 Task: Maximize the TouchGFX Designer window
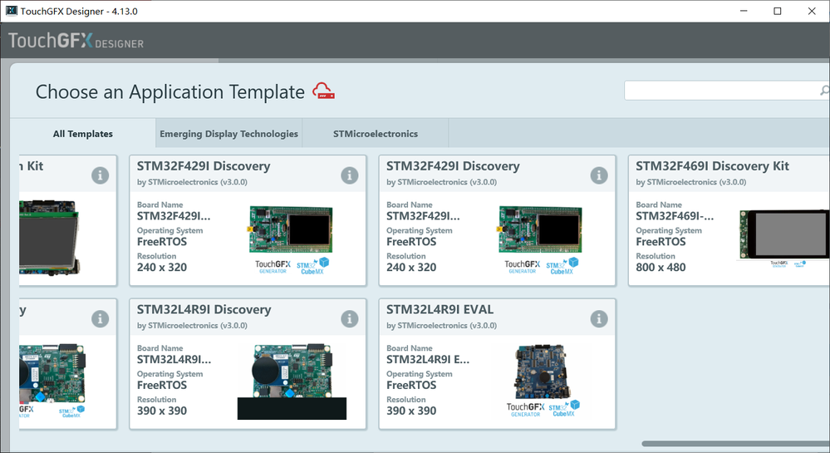pos(777,11)
